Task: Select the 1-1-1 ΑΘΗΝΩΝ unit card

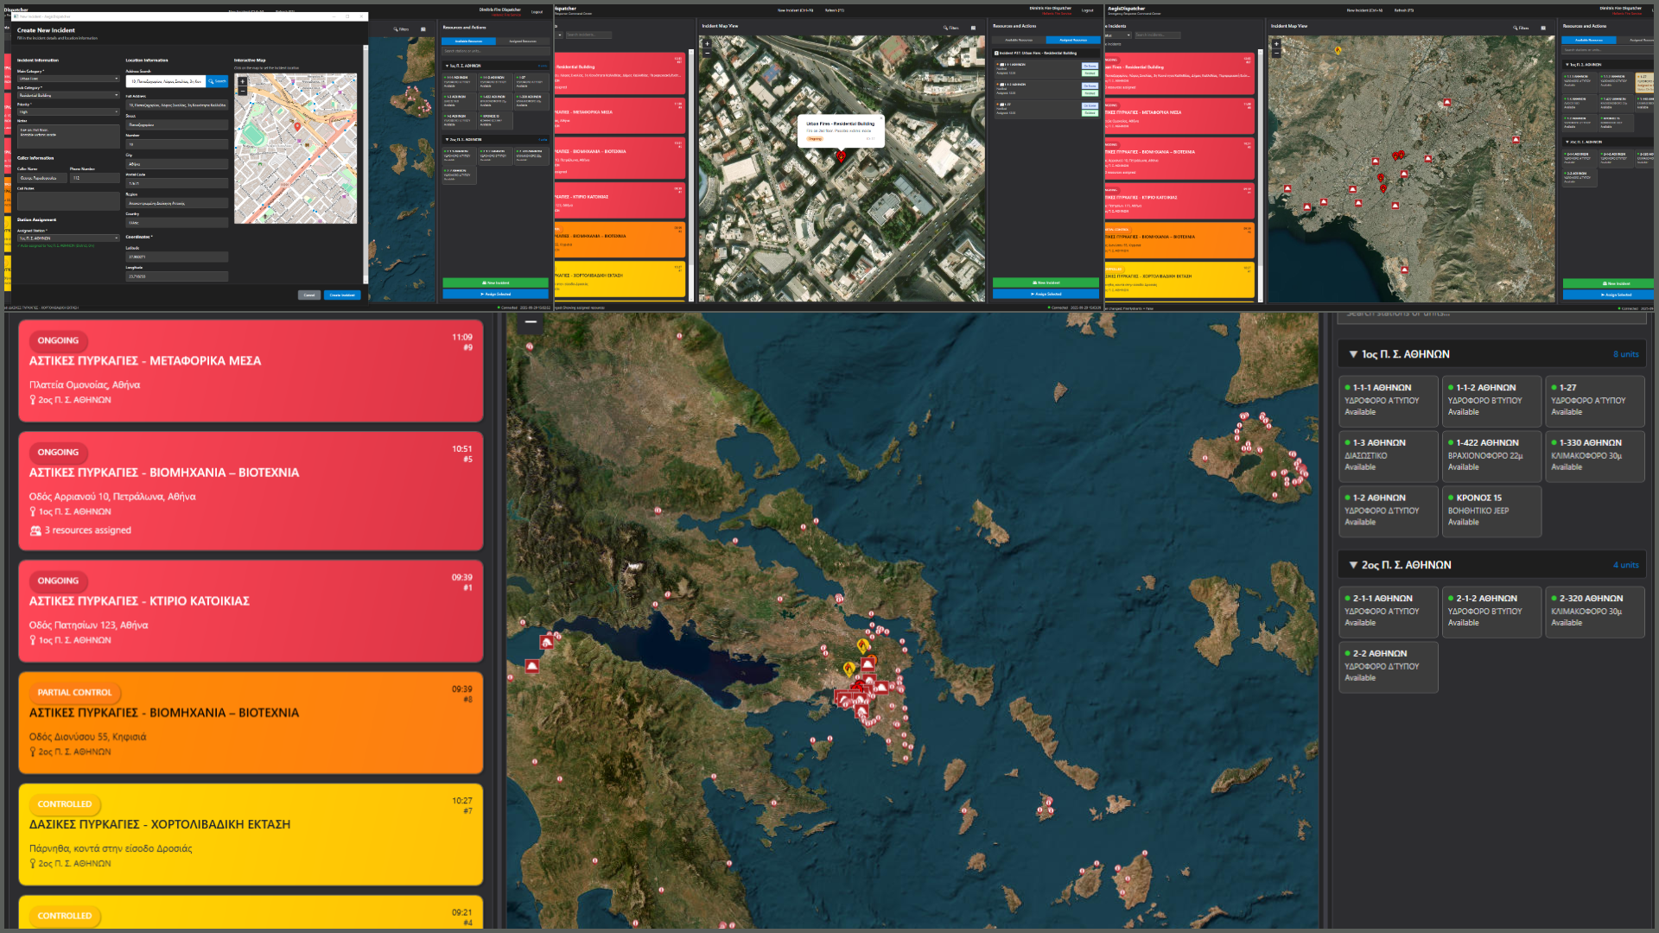Action: [x=1389, y=401]
